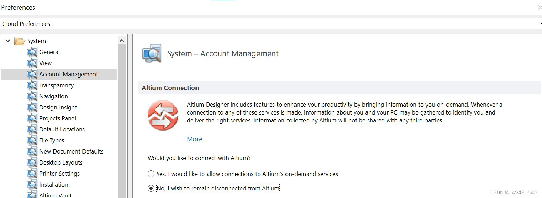Select File Types in the tree

click(51, 140)
